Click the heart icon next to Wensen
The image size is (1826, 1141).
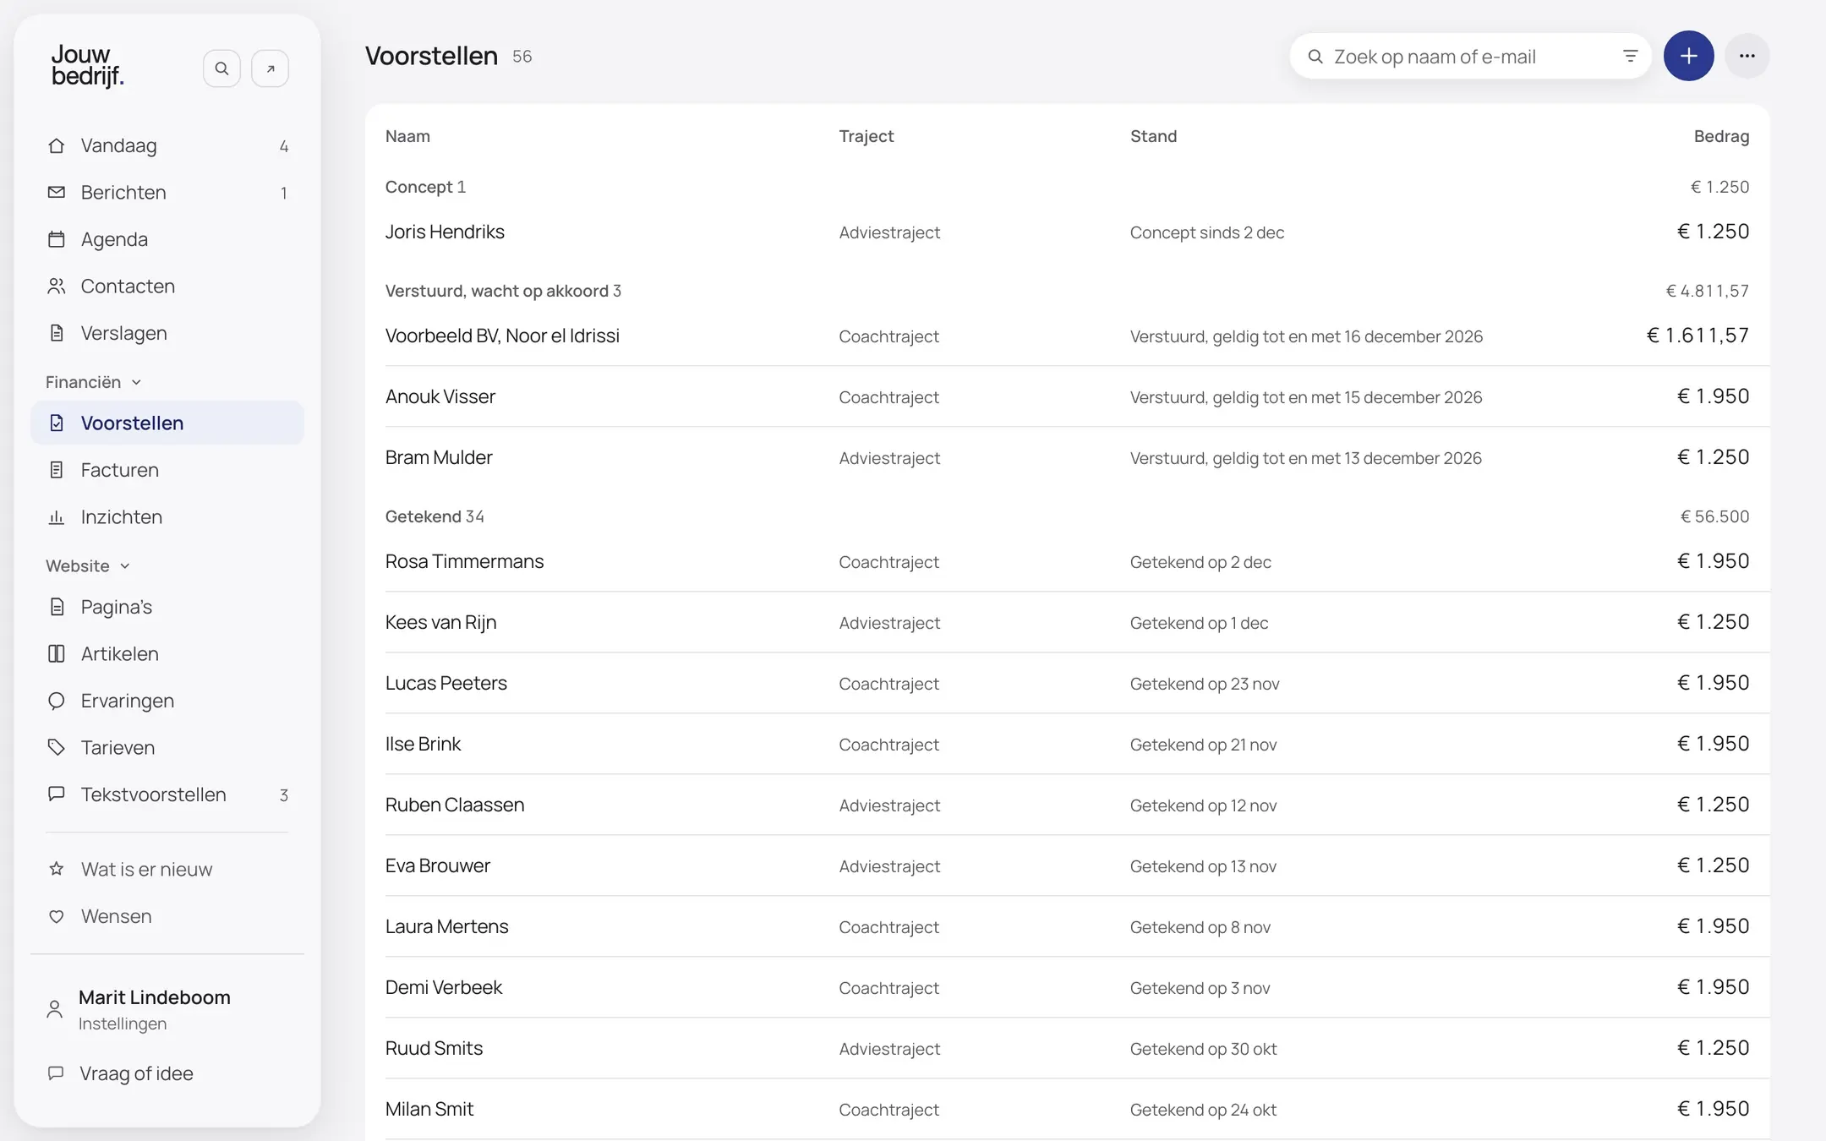[x=57, y=917]
